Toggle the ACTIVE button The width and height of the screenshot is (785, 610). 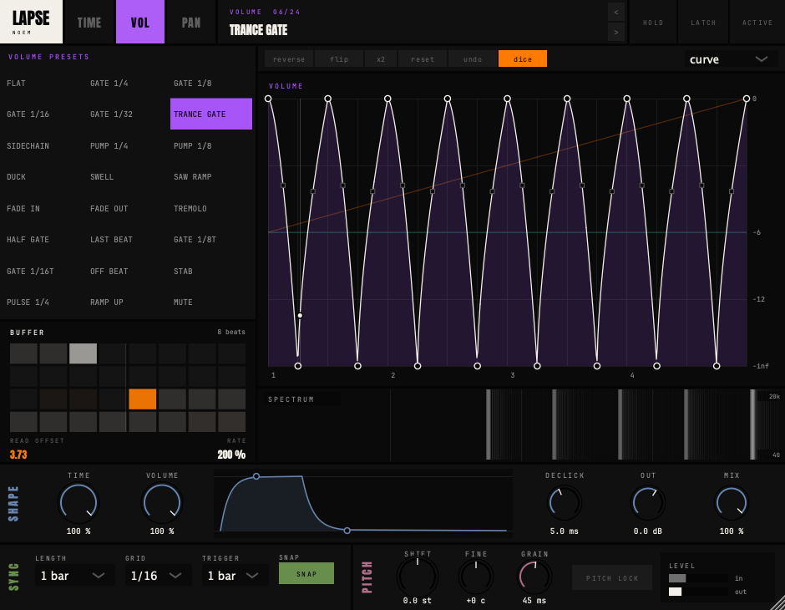tap(757, 23)
